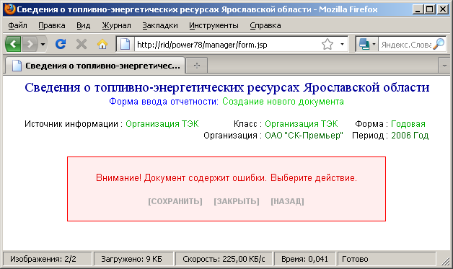
Task: Open the Закладки menu
Action: pyautogui.click(x=160, y=25)
